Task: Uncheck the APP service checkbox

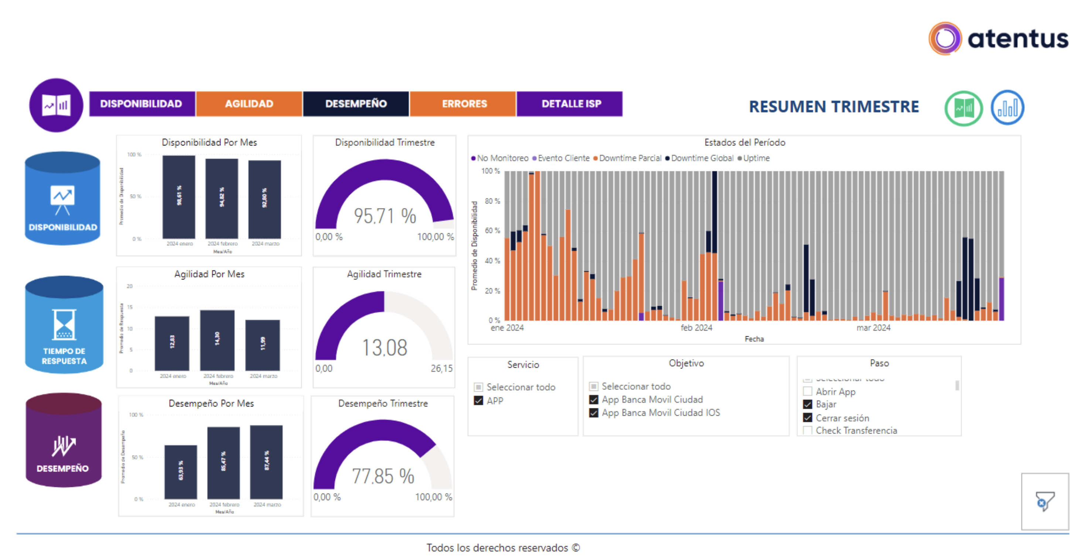Action: point(478,401)
